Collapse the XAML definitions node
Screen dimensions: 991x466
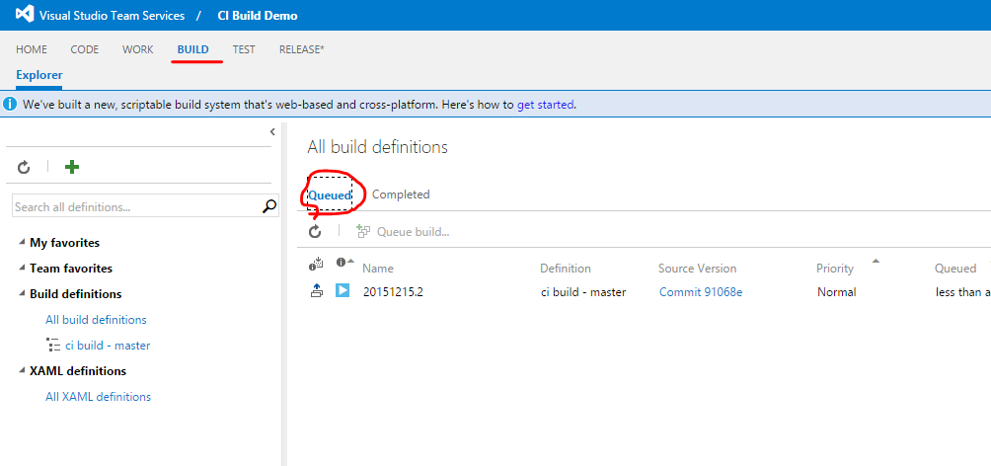coord(23,370)
